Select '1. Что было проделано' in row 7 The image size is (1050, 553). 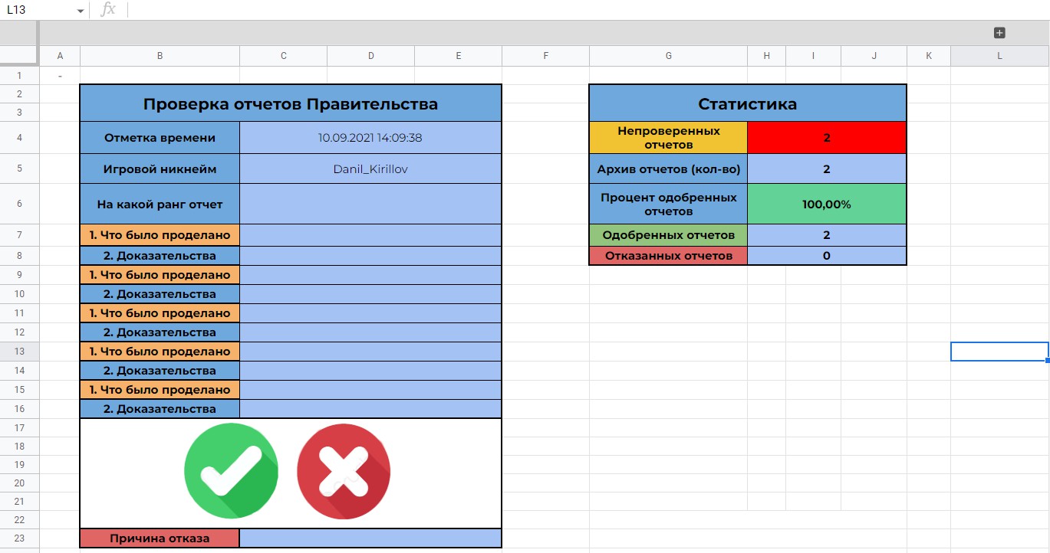click(x=160, y=235)
